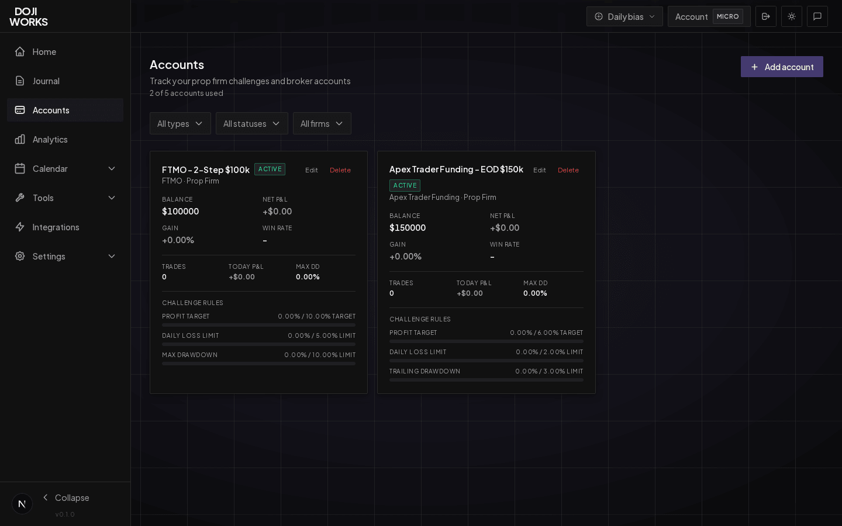Open the All types filter dropdown
The height and width of the screenshot is (526, 842).
(x=180, y=124)
